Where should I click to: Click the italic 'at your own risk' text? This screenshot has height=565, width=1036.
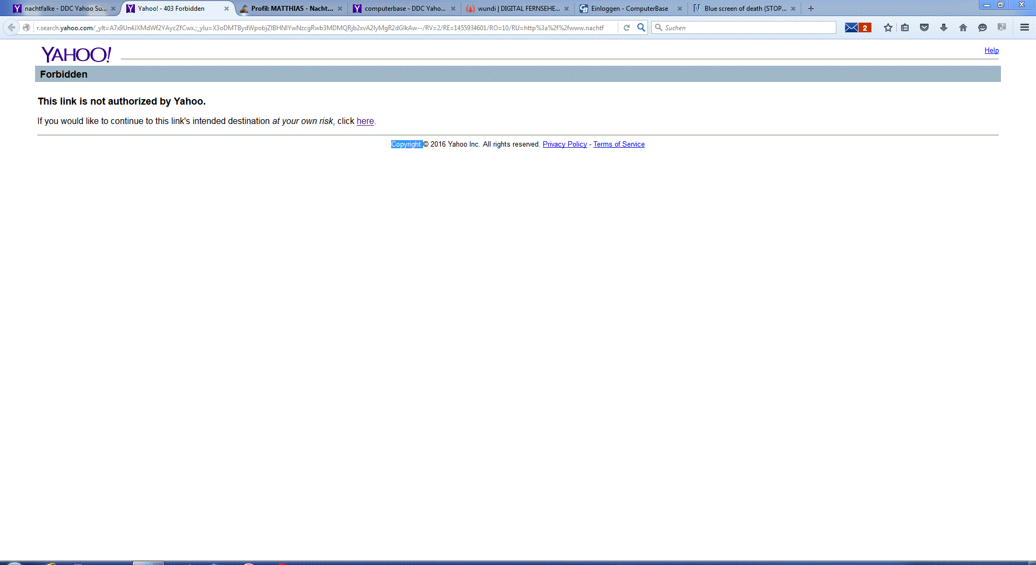[303, 121]
